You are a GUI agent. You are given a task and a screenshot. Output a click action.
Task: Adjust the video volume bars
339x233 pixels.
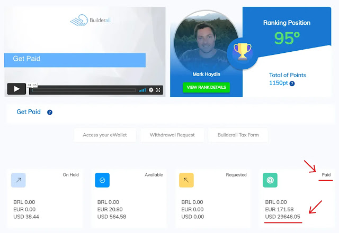(142, 90)
